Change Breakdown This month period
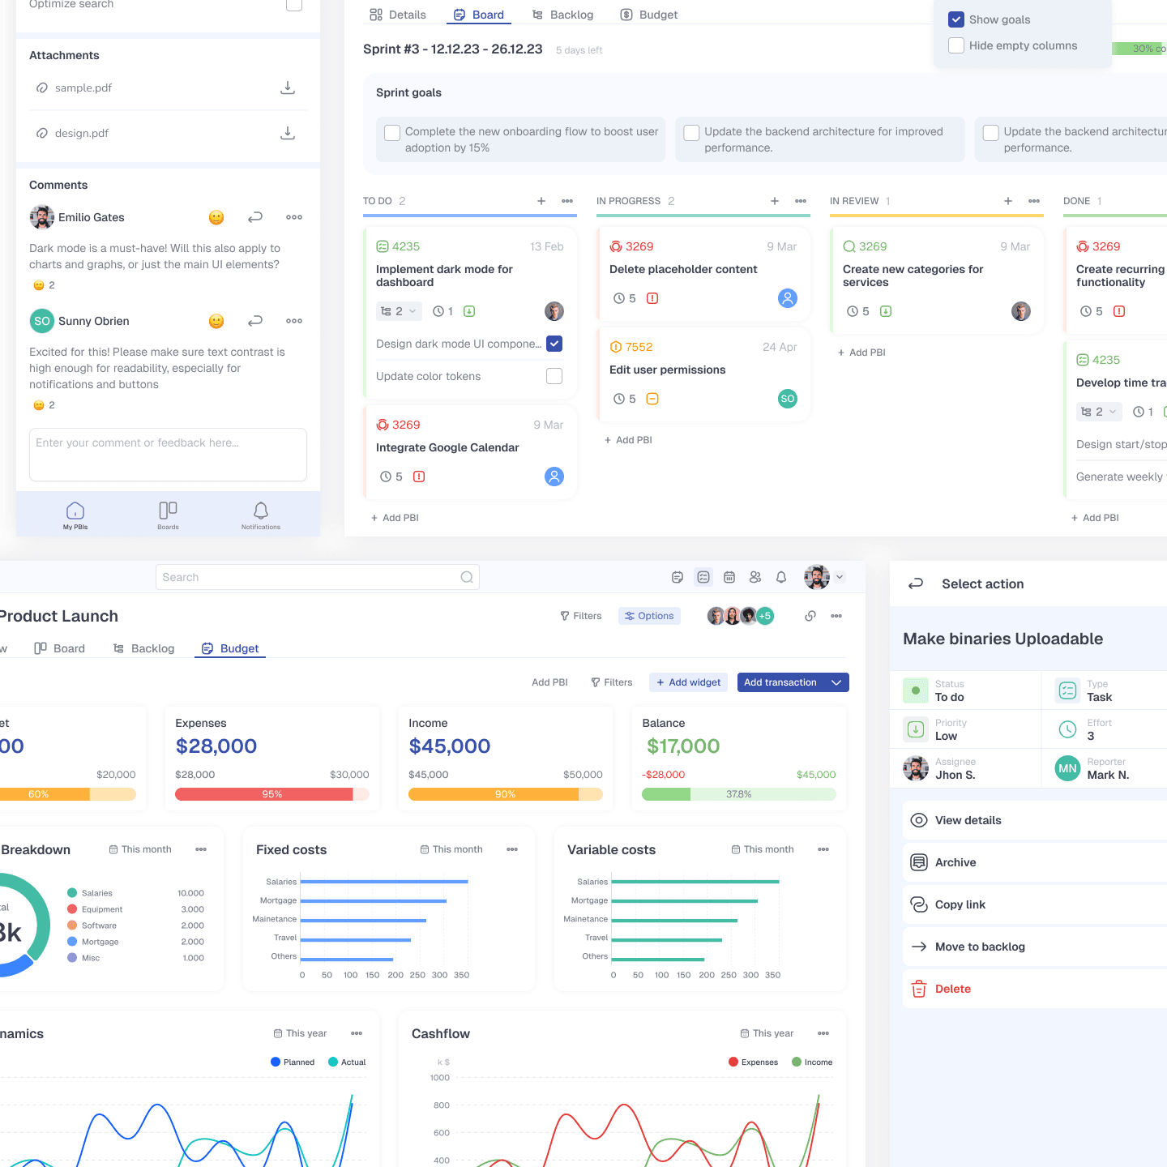Screen dimensions: 1167x1167 [x=140, y=849]
